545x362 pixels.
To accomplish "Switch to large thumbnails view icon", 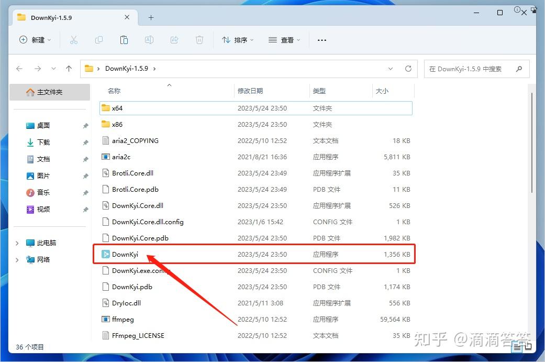I will pyautogui.click(x=528, y=347).
